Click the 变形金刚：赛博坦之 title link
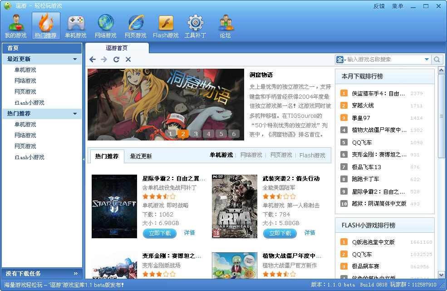 pyautogui.click(x=172, y=256)
